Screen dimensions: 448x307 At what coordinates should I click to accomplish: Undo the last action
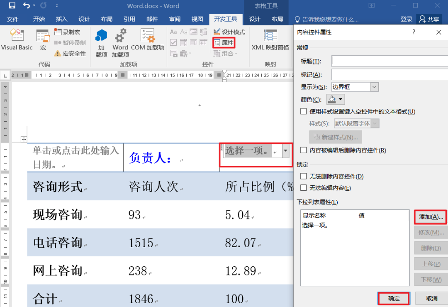pos(26,5)
